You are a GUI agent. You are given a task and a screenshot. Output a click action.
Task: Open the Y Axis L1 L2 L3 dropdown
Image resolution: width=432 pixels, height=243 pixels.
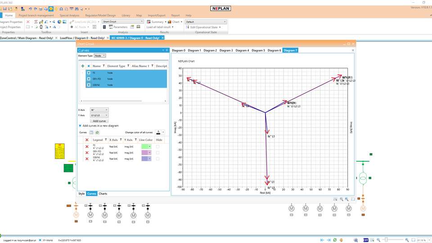tap(99, 115)
